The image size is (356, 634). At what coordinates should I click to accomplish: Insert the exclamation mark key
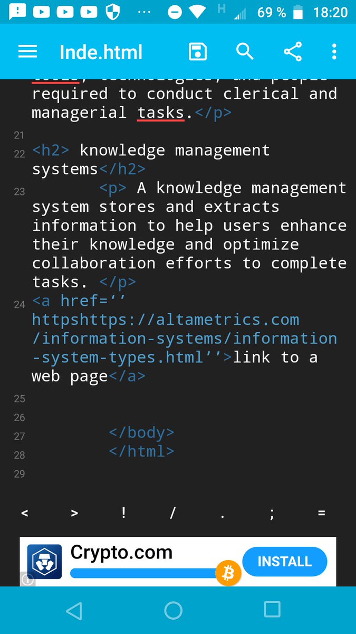click(123, 512)
